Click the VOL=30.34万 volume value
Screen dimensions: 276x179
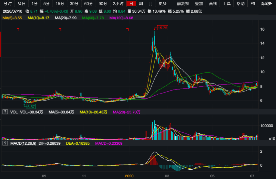[32, 112]
